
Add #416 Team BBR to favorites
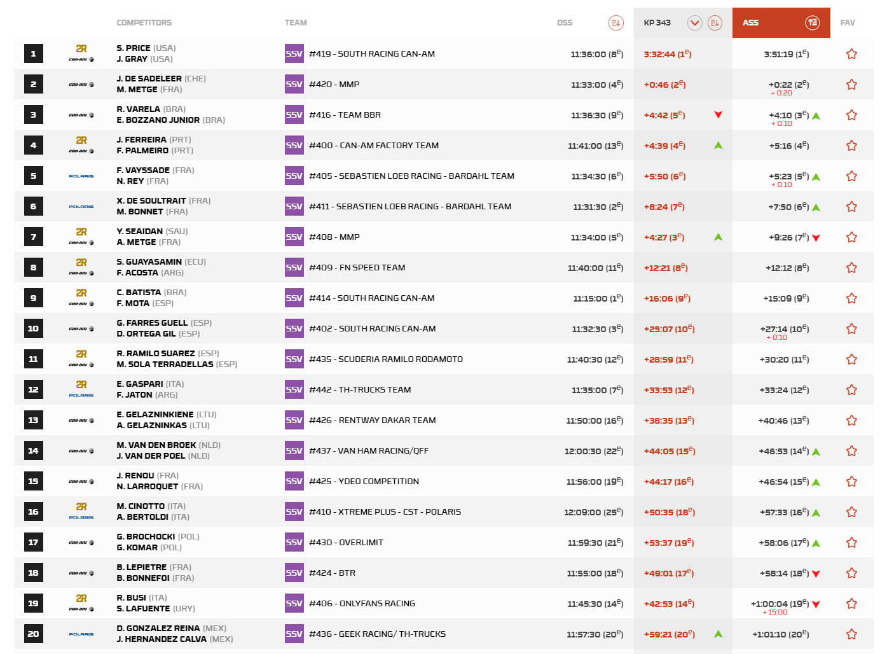(x=851, y=115)
